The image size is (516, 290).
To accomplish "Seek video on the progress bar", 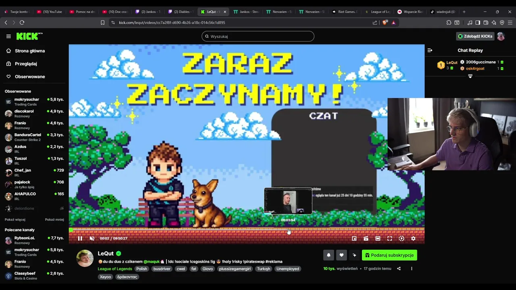I will tap(247, 230).
